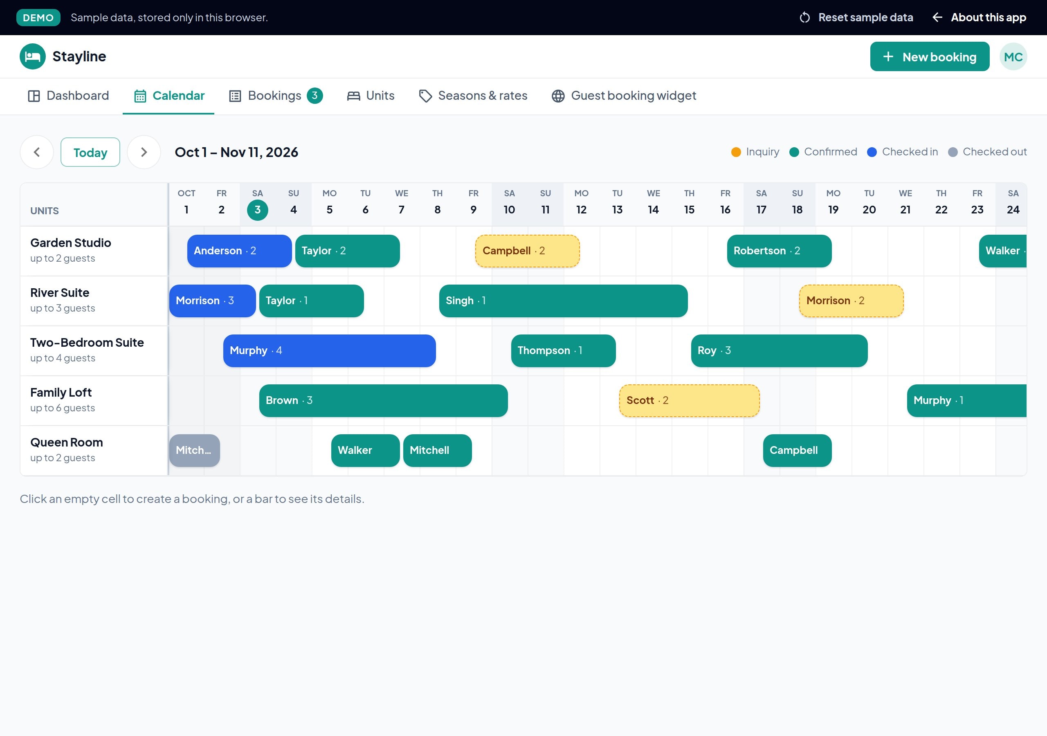This screenshot has width=1047, height=736.
Task: Click the orange Inquiry legend dot
Action: tap(736, 152)
